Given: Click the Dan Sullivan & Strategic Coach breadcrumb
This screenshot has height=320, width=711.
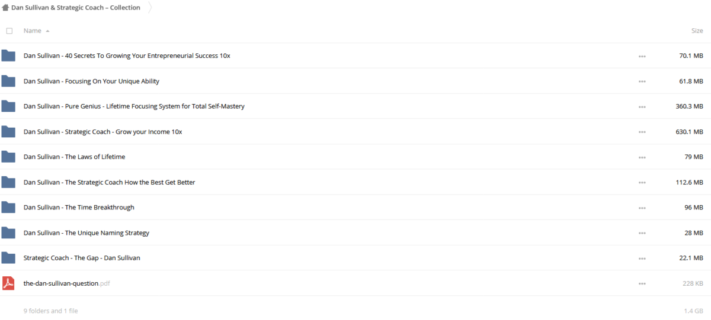Looking at the screenshot, I should tap(76, 8).
